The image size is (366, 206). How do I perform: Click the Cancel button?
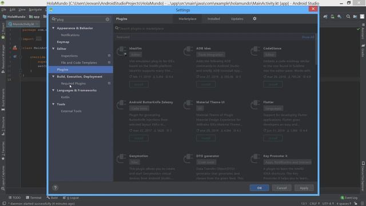point(281,188)
